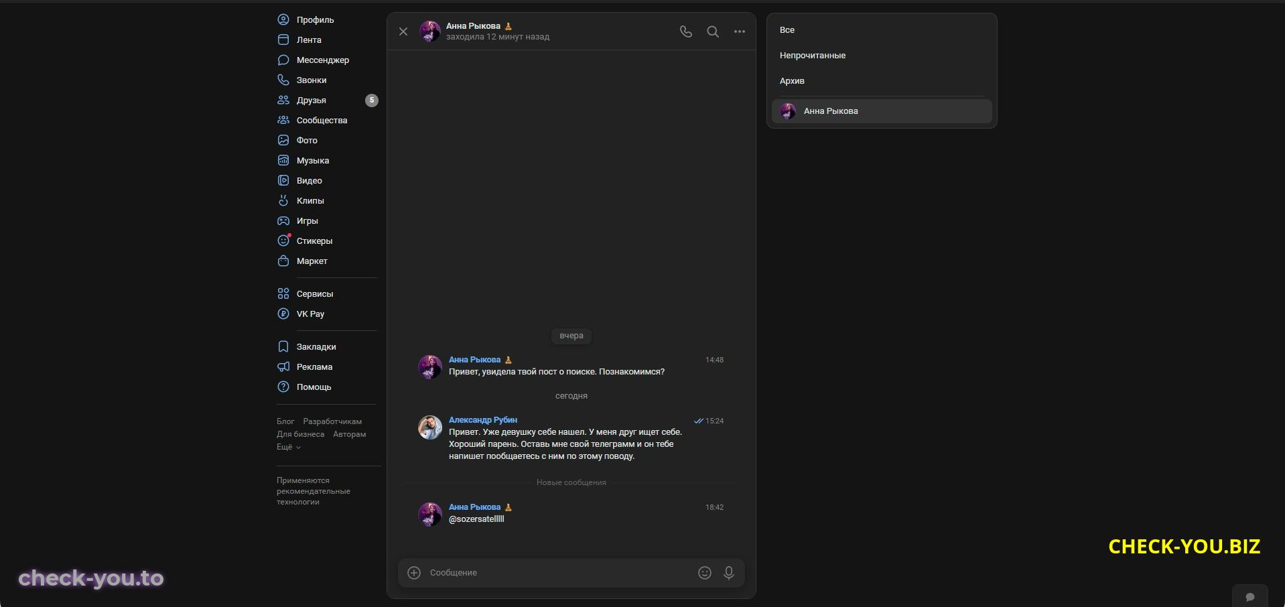Click the Музыка icon
Viewport: 1285px width, 607px height.
point(283,160)
